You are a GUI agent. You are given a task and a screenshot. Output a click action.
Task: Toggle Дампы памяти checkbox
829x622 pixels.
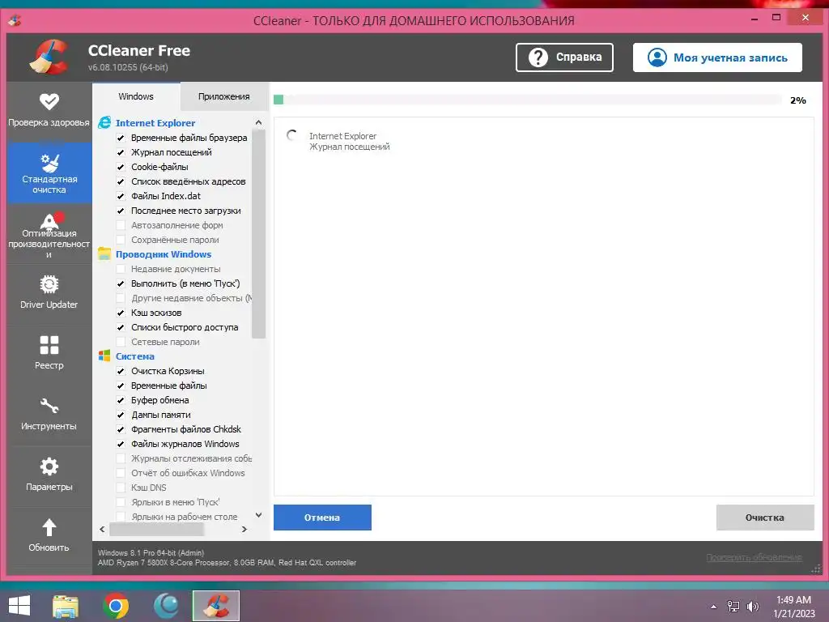[x=121, y=415]
